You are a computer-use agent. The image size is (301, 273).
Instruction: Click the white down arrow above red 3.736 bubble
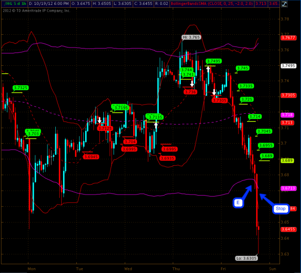(192, 84)
